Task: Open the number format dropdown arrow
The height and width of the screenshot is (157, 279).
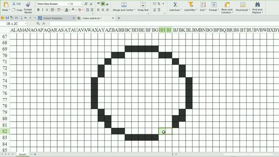Action: 163,4
